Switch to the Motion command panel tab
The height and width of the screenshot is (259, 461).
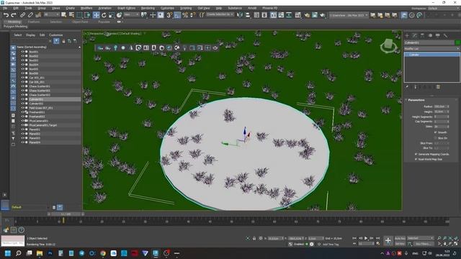[x=430, y=35]
